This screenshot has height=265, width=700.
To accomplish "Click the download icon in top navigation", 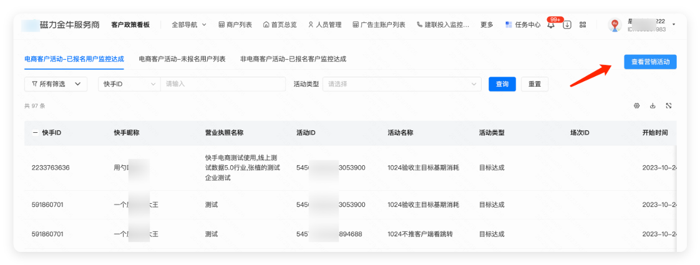I will pyautogui.click(x=567, y=25).
